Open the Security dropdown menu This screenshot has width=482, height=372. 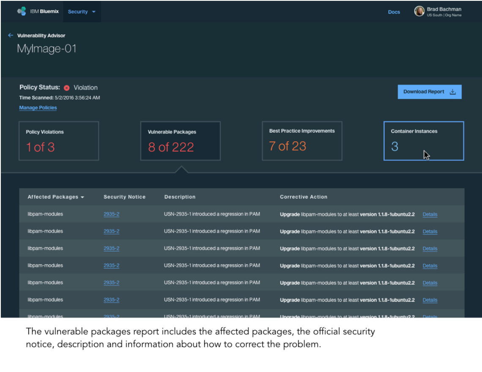82,12
